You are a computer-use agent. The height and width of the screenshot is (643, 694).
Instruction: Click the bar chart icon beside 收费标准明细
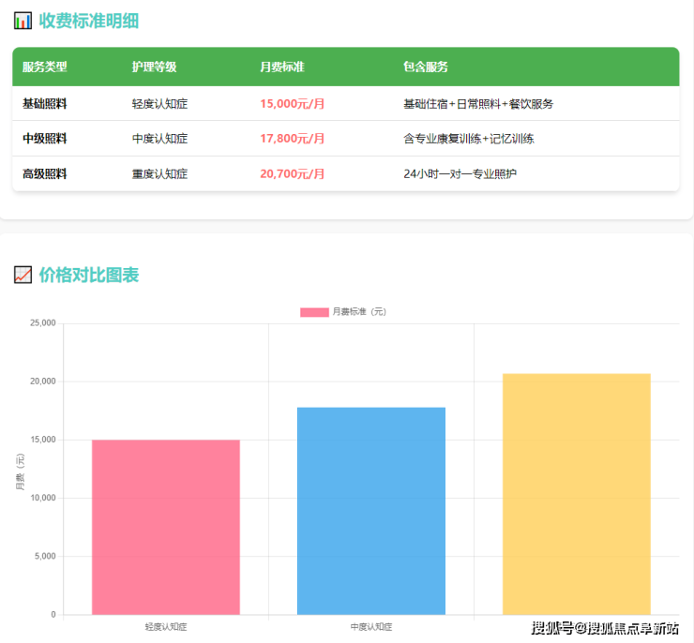click(x=23, y=21)
